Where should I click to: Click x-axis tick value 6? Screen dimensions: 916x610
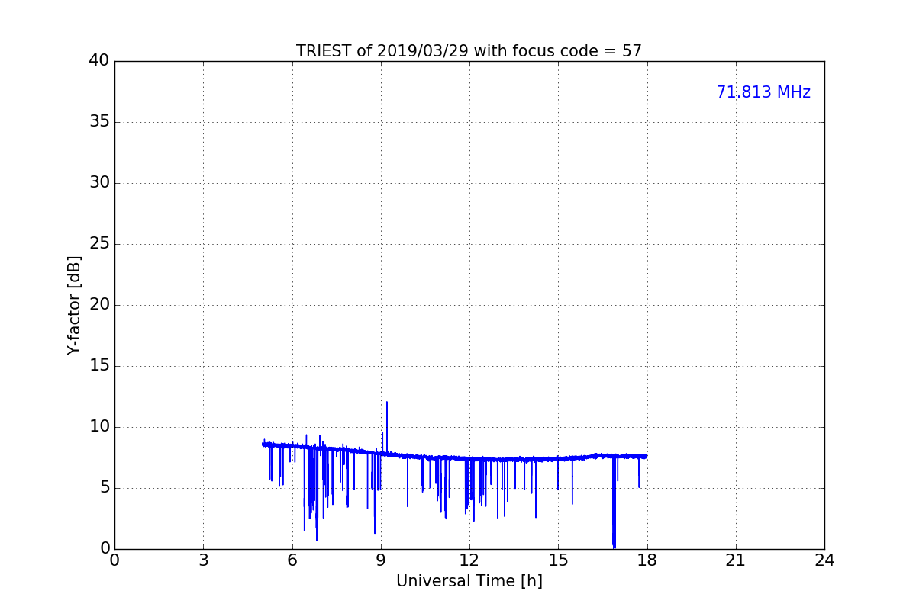292,560
